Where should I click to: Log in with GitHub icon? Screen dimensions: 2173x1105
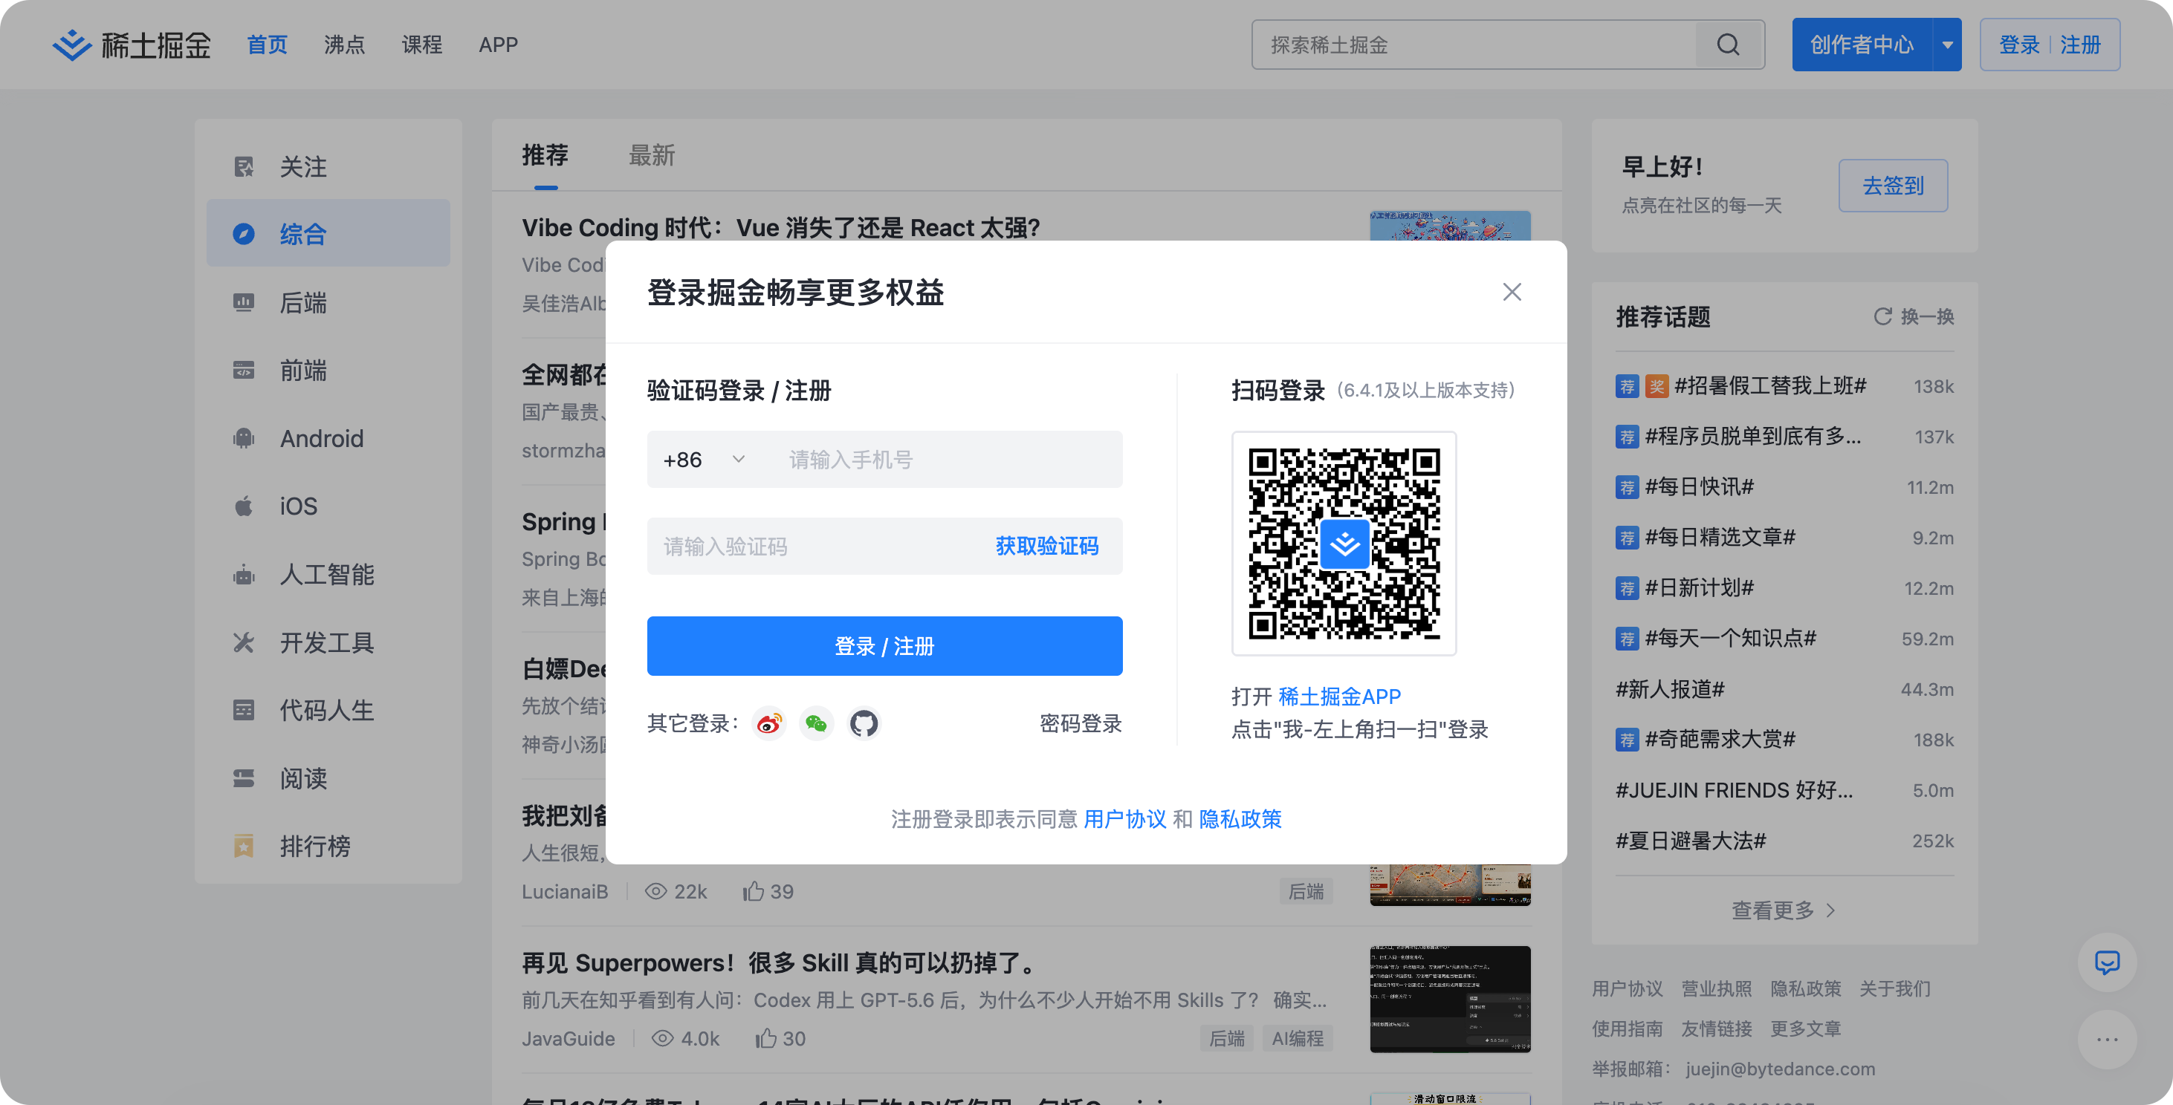pos(864,723)
